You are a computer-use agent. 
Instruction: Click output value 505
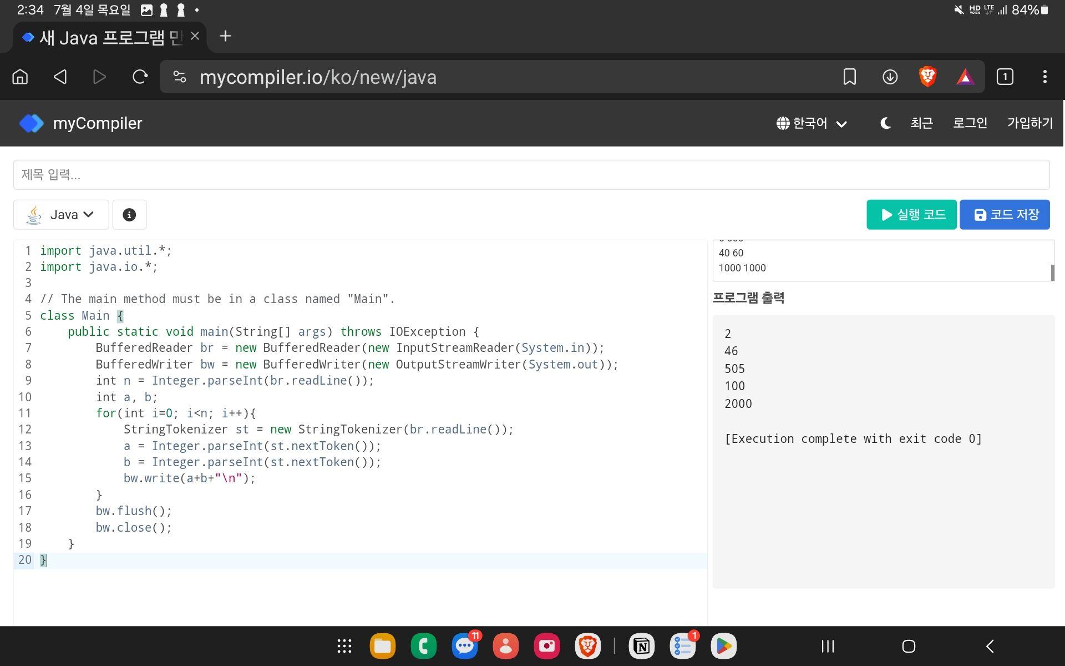click(735, 369)
